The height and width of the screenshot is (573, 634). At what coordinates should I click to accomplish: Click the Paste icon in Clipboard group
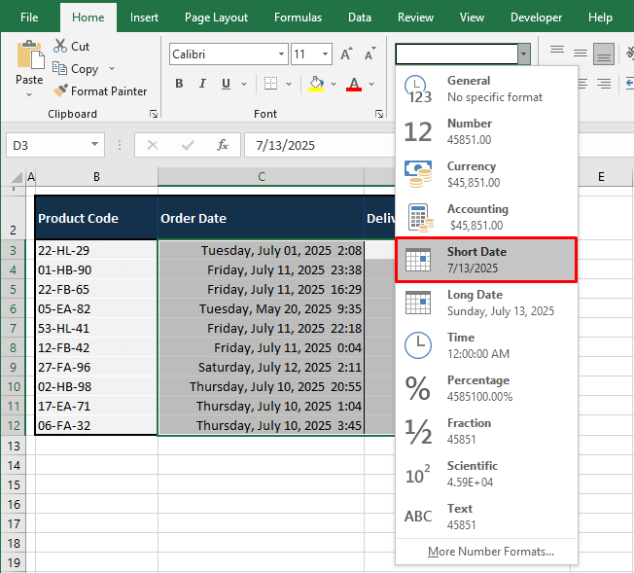tap(29, 54)
